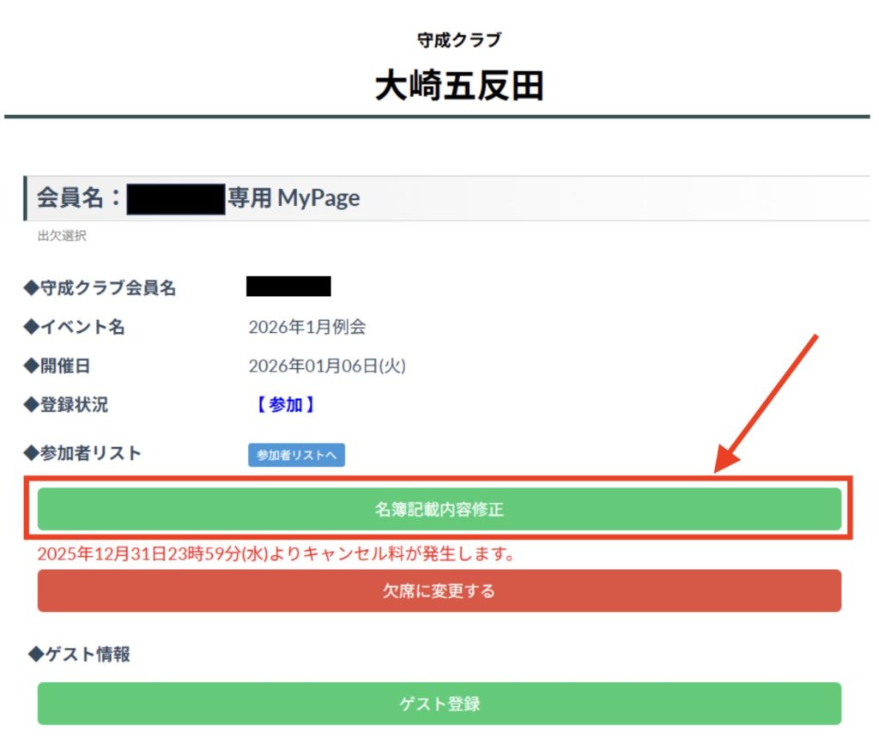Image resolution: width=879 pixels, height=750 pixels.
Task: Click the redacted name beside 守成クラブ会員名
Action: tap(288, 287)
